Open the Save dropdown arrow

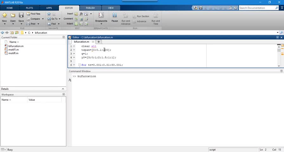(x=21, y=24)
